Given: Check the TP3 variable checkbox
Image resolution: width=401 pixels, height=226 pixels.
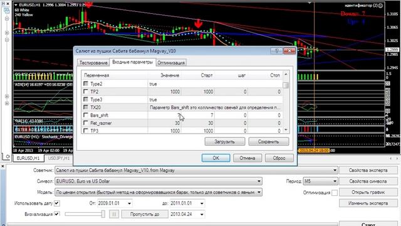Looking at the screenshot, I should 86,131.
